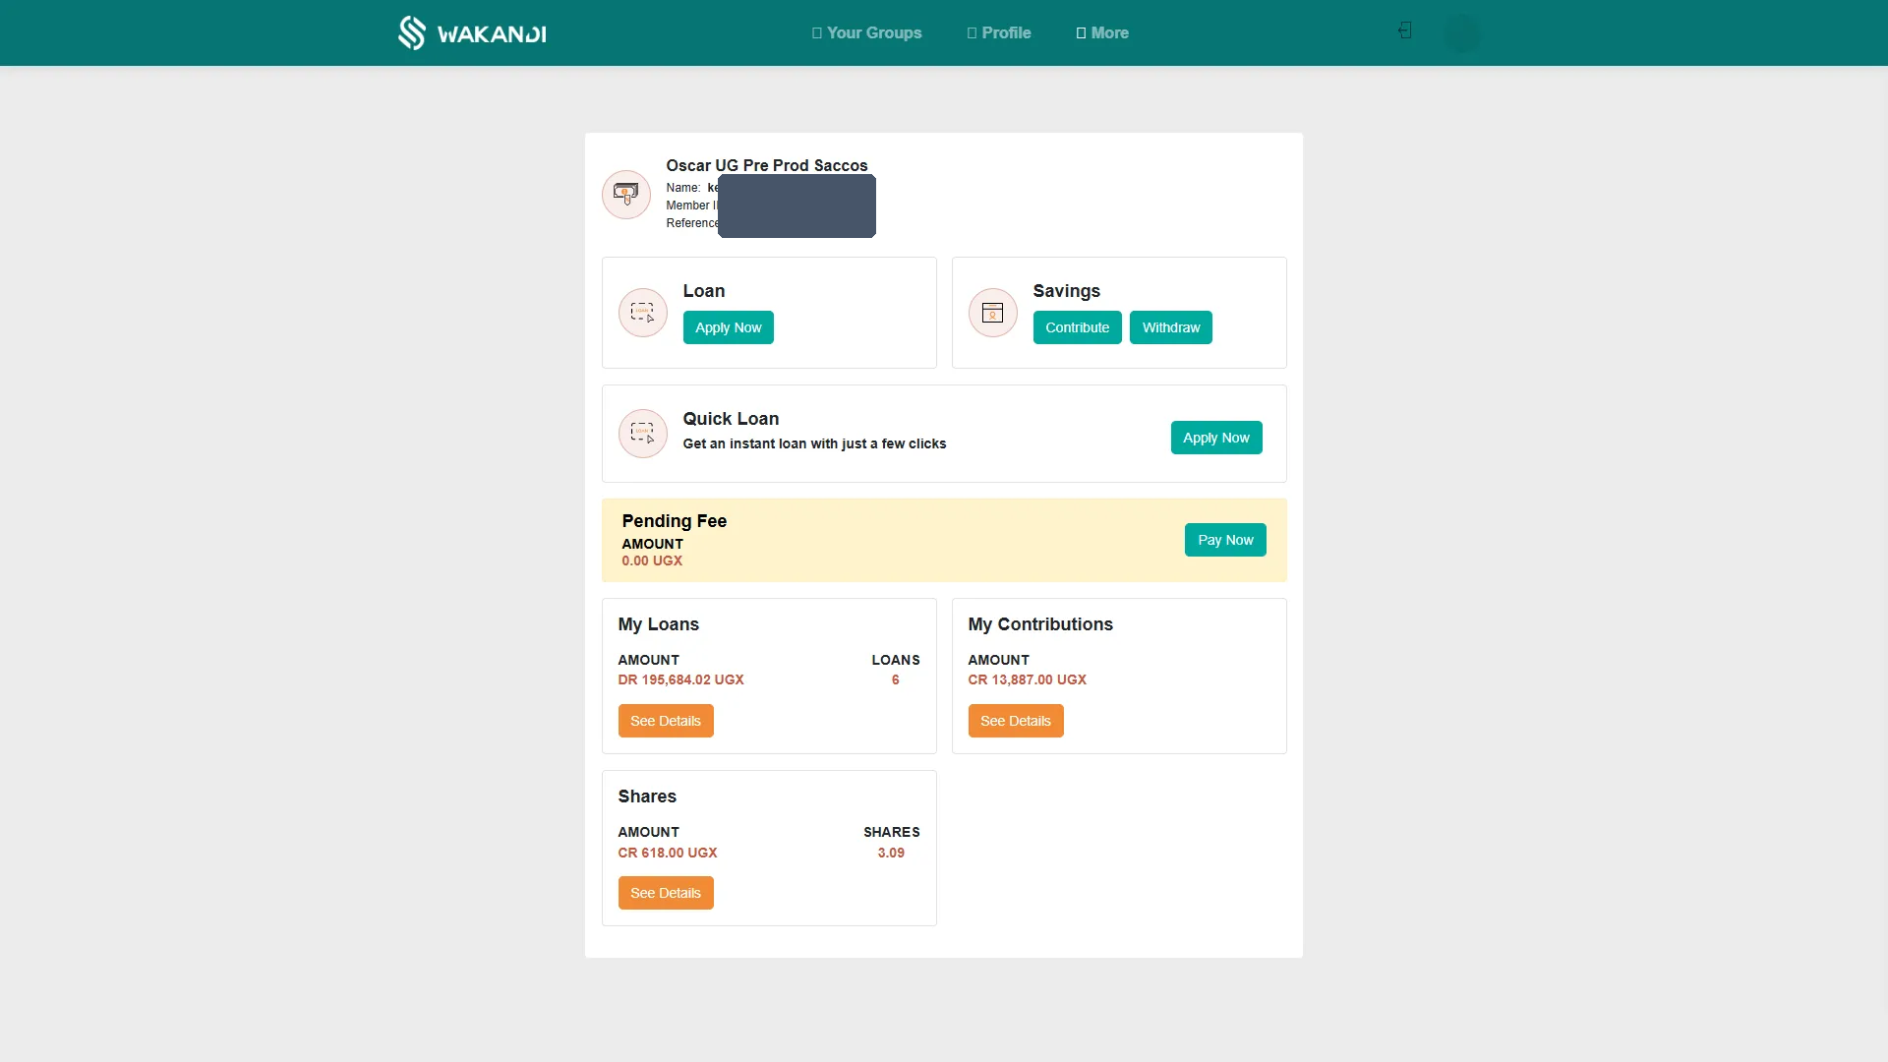Viewport: 1888px width, 1062px height.
Task: Click the Savings card icon
Action: 993,313
